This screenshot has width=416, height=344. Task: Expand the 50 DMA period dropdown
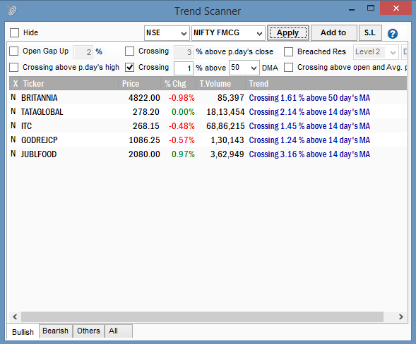[x=244, y=68]
